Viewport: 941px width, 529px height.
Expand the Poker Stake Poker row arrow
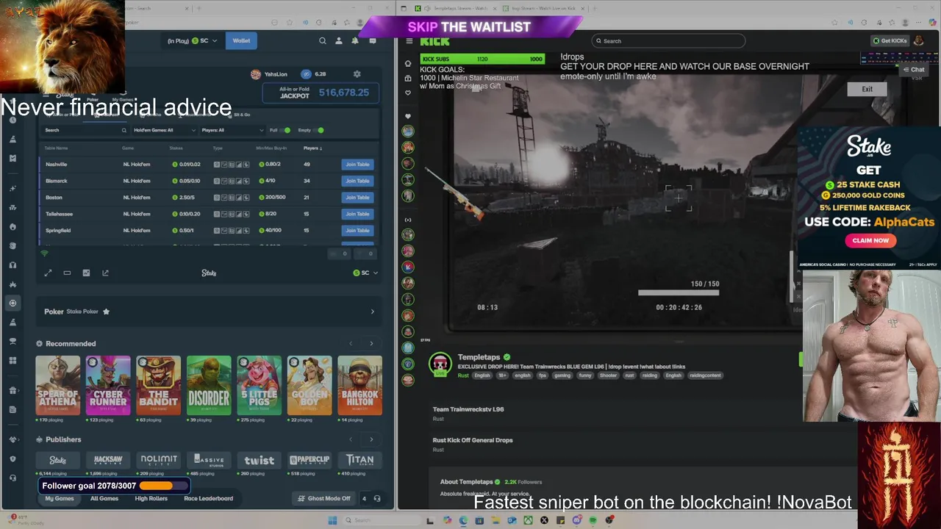(372, 312)
